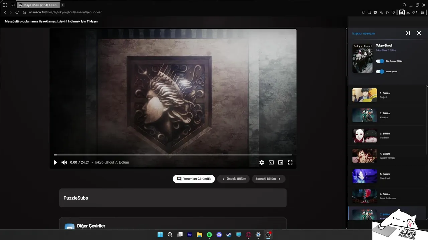Play the Tokyo Ghoul video
Image resolution: width=428 pixels, height=240 pixels.
coord(56,162)
